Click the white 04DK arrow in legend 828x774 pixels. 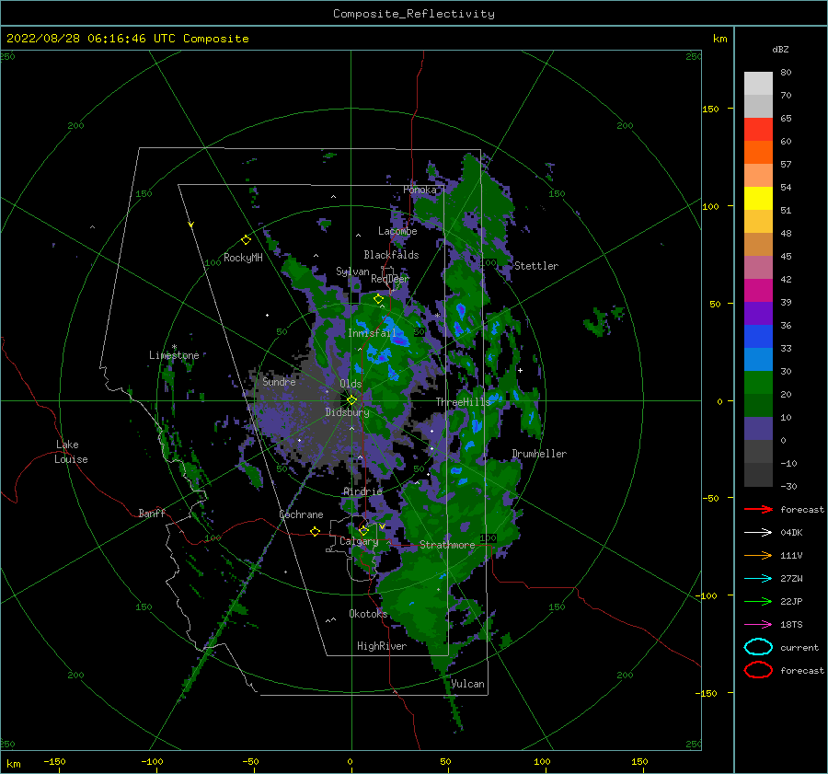click(x=758, y=532)
